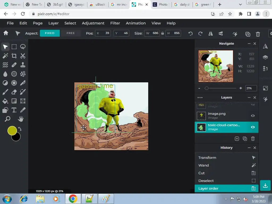Viewport: 272px width, 204px height.
Task: Click the Navigate zoom slider handle
Action: (x=206, y=88)
